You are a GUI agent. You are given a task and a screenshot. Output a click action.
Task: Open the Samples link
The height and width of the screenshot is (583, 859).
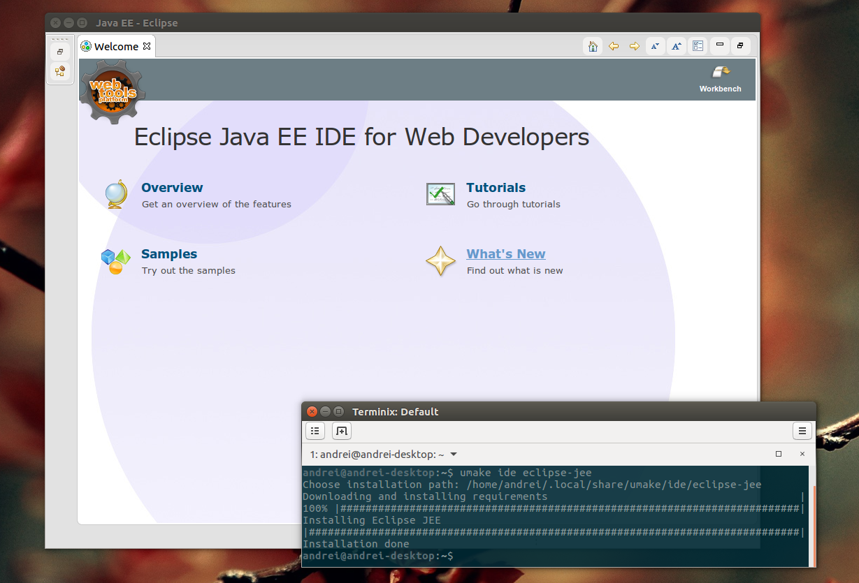coord(169,253)
